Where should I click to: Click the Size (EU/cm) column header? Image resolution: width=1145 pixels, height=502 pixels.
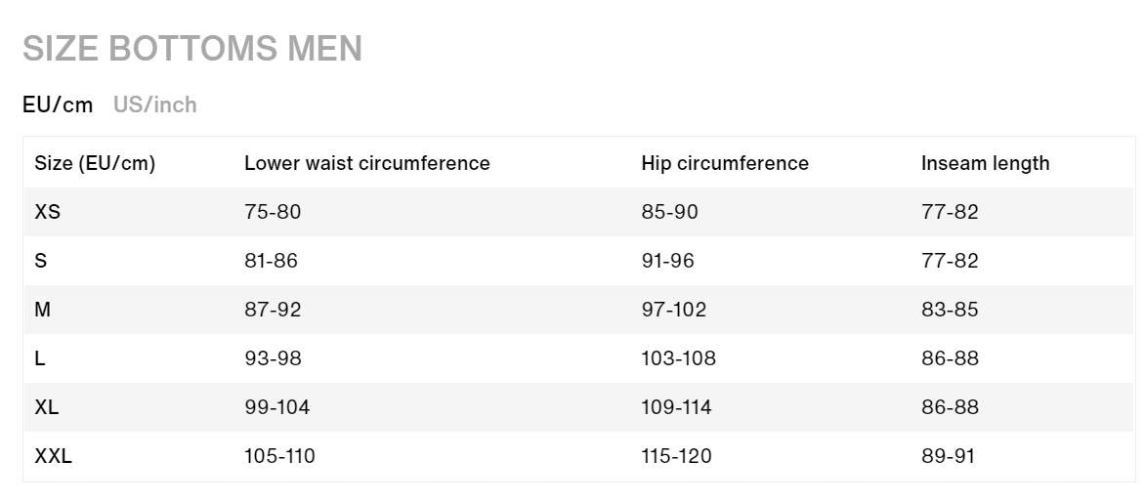[95, 163]
